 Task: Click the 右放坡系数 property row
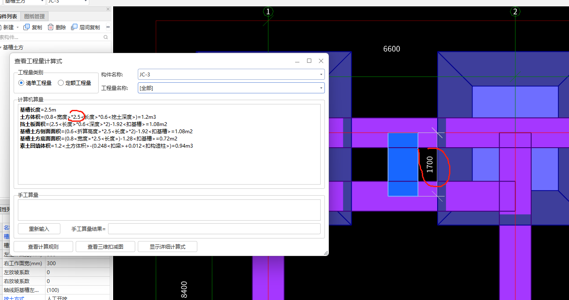(x=55, y=281)
